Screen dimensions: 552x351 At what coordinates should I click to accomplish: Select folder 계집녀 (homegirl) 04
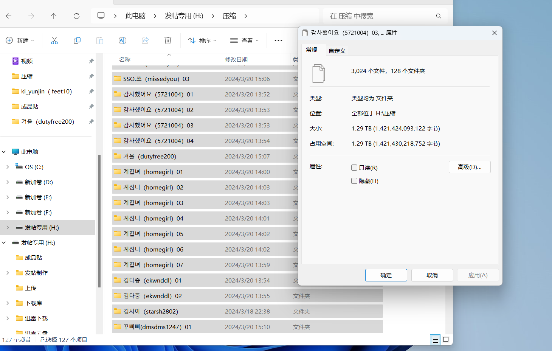tap(205, 218)
